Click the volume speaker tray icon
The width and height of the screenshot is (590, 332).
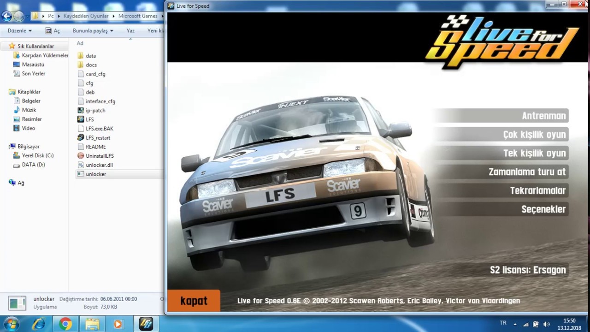[x=546, y=324]
